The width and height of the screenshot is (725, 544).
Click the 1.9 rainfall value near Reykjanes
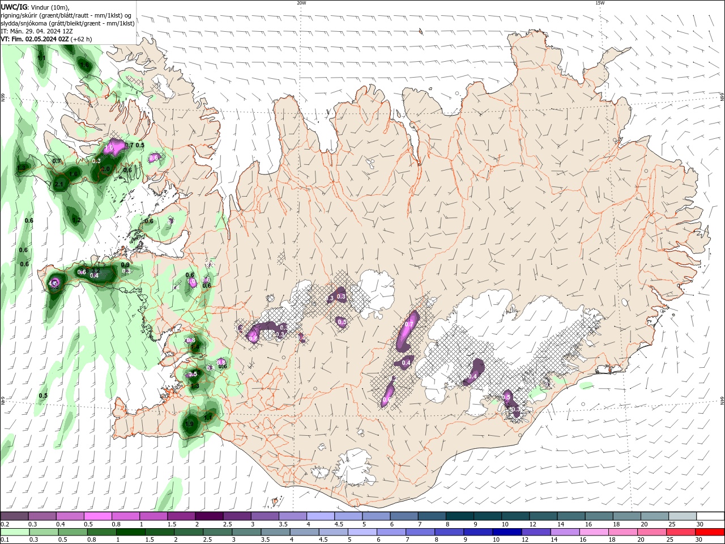pyautogui.click(x=189, y=424)
